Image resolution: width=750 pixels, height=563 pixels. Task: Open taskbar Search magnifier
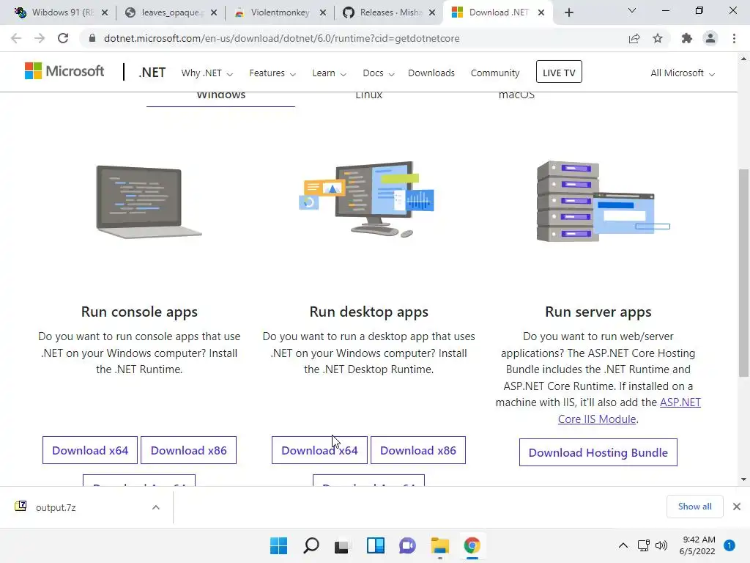311,545
